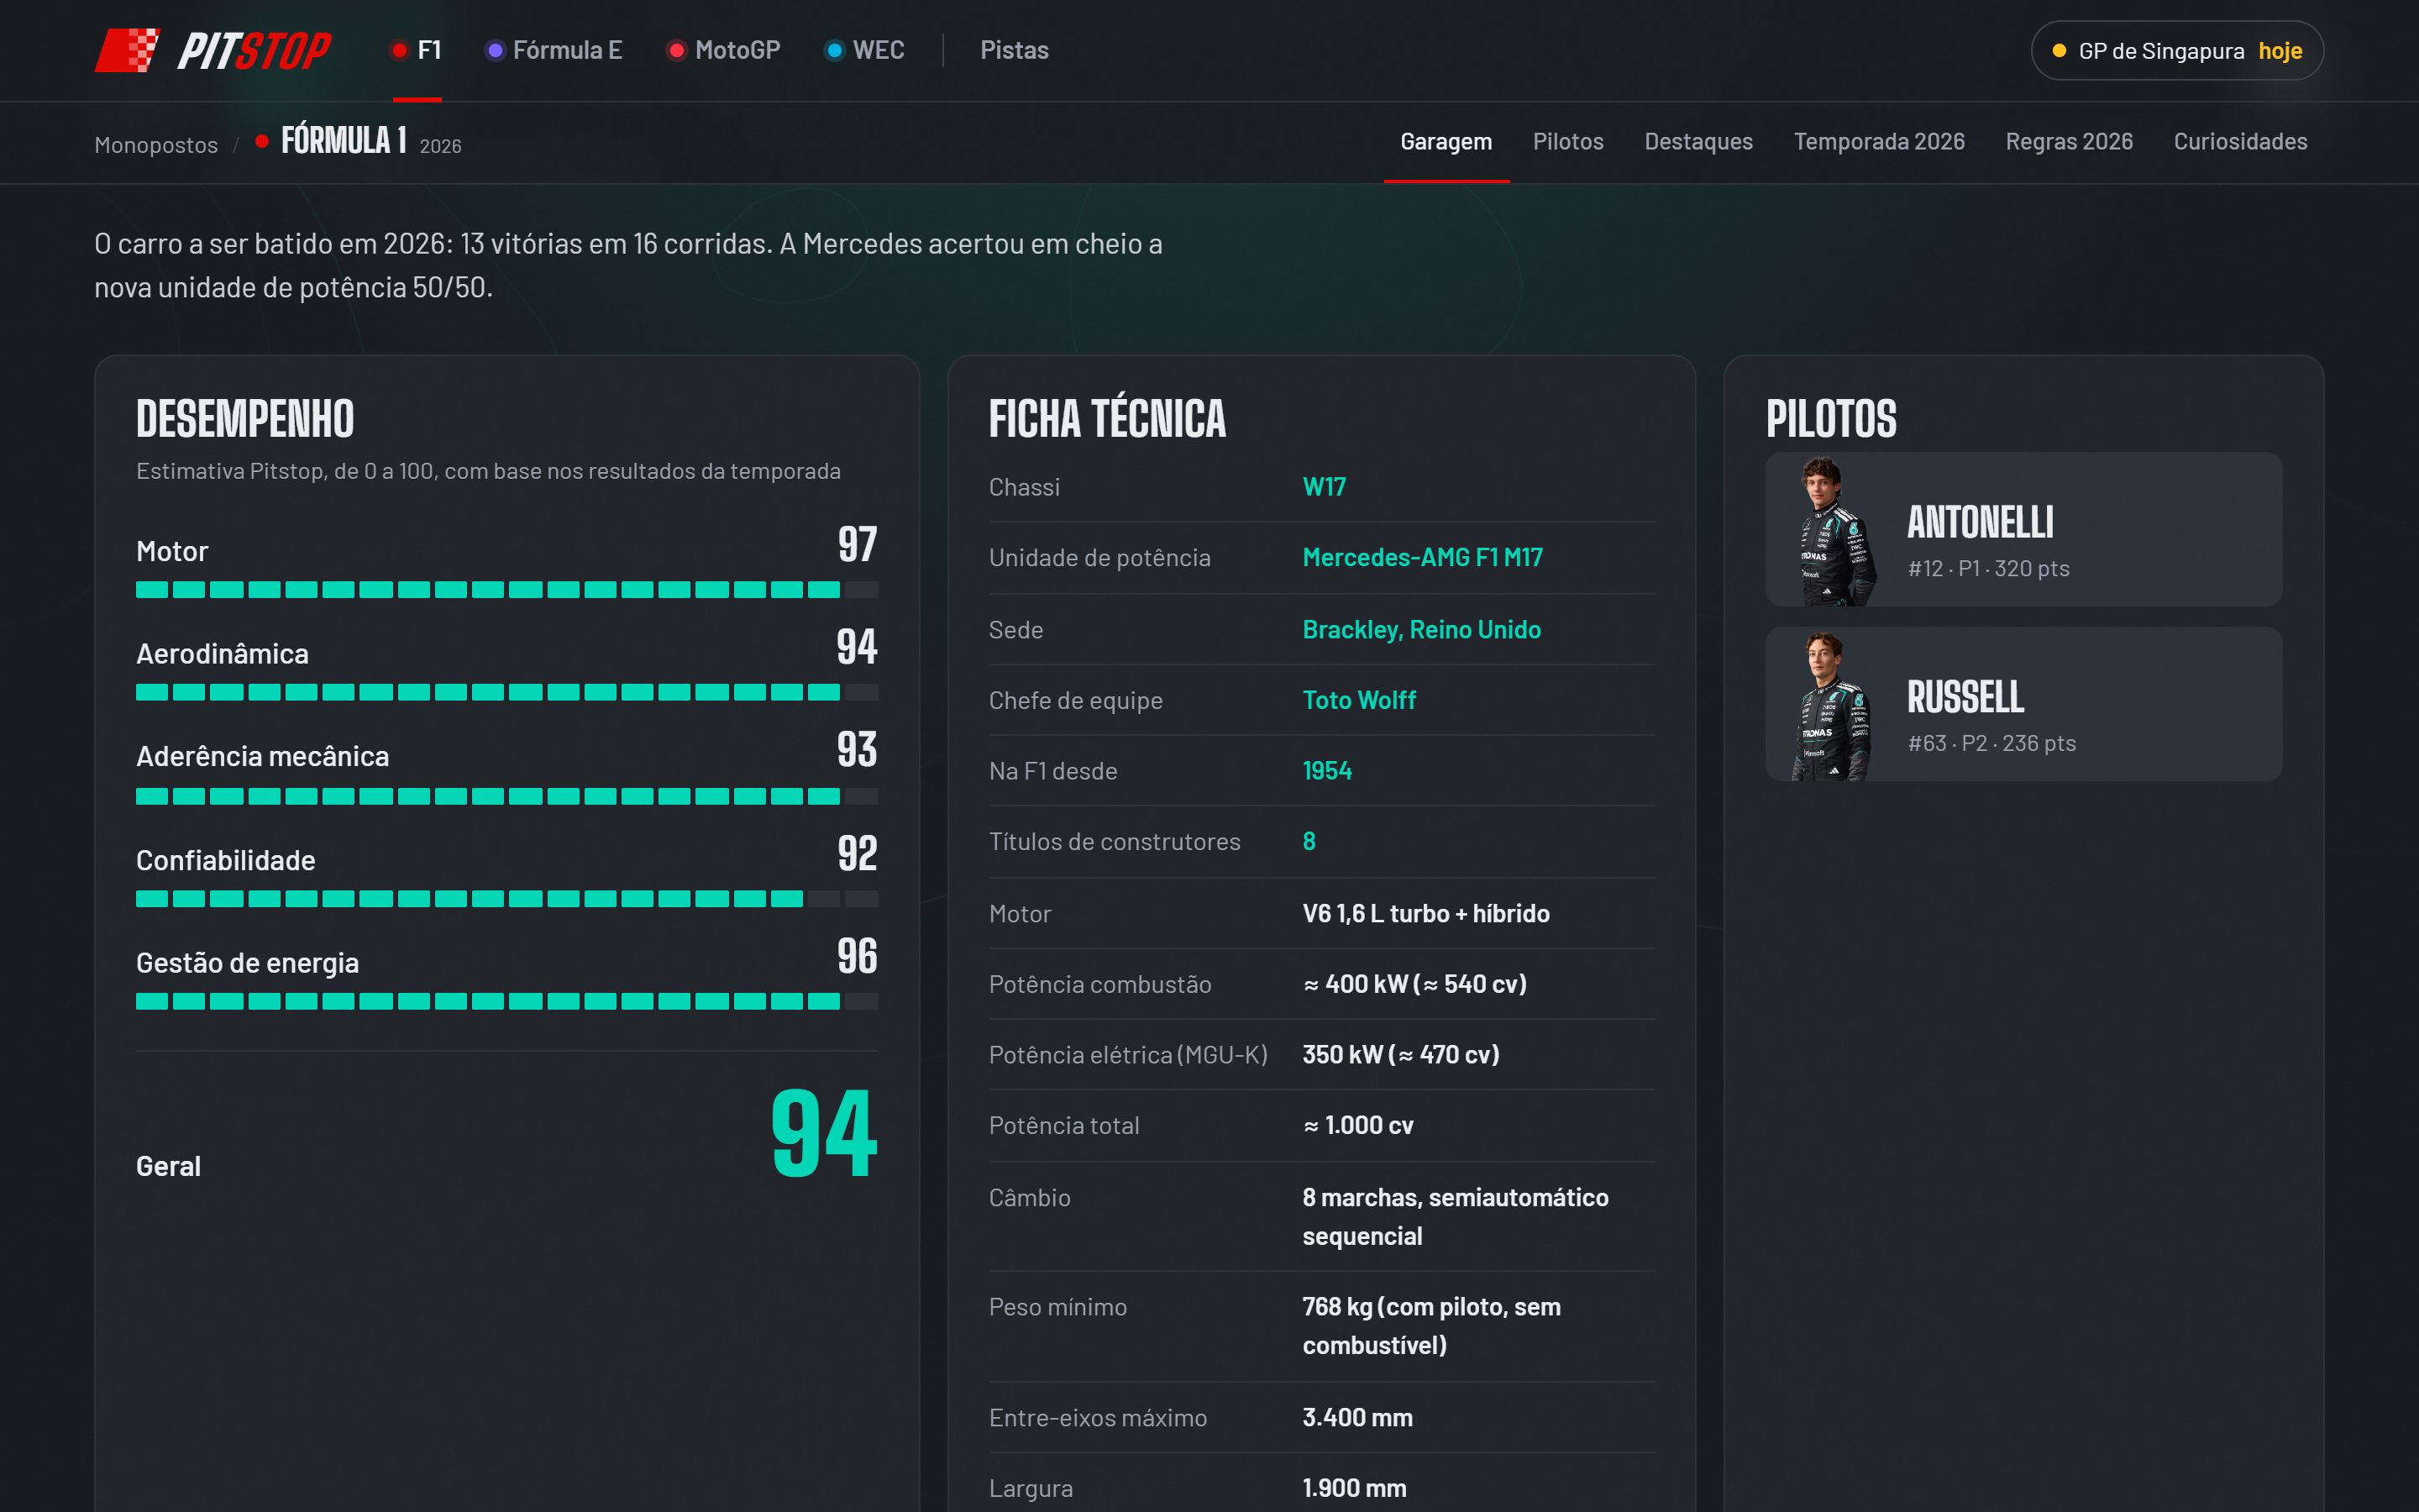Click the Confiabilidade rating bar
Image resolution: width=2419 pixels, height=1512 pixels.
(506, 899)
